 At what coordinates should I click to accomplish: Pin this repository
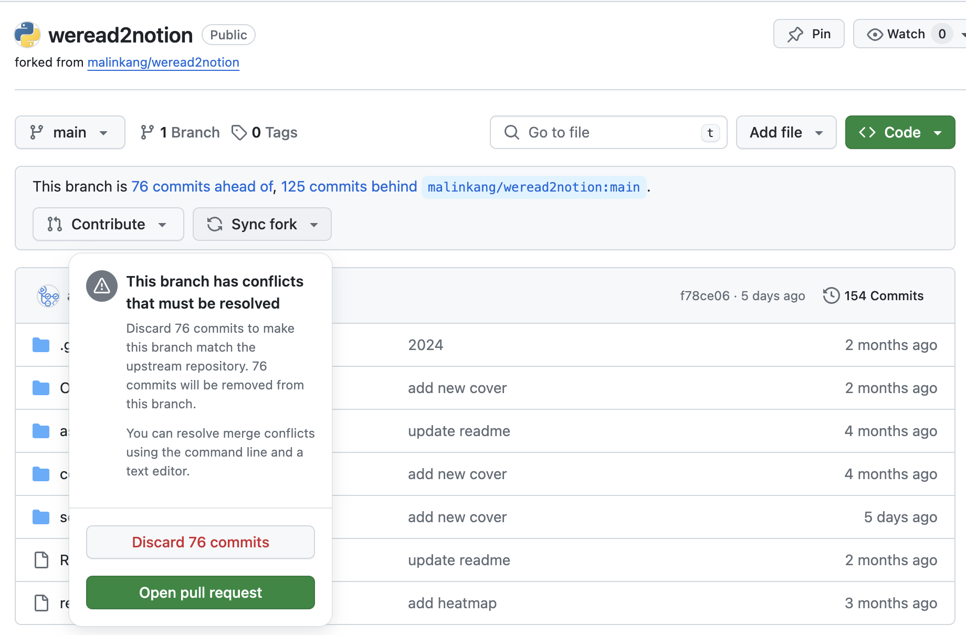809,34
